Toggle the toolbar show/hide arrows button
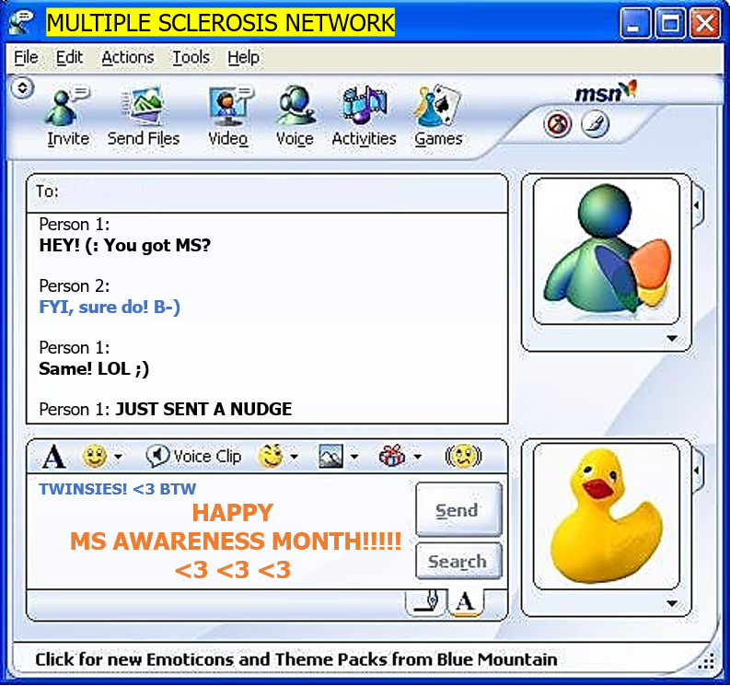This screenshot has width=730, height=686. [22, 87]
